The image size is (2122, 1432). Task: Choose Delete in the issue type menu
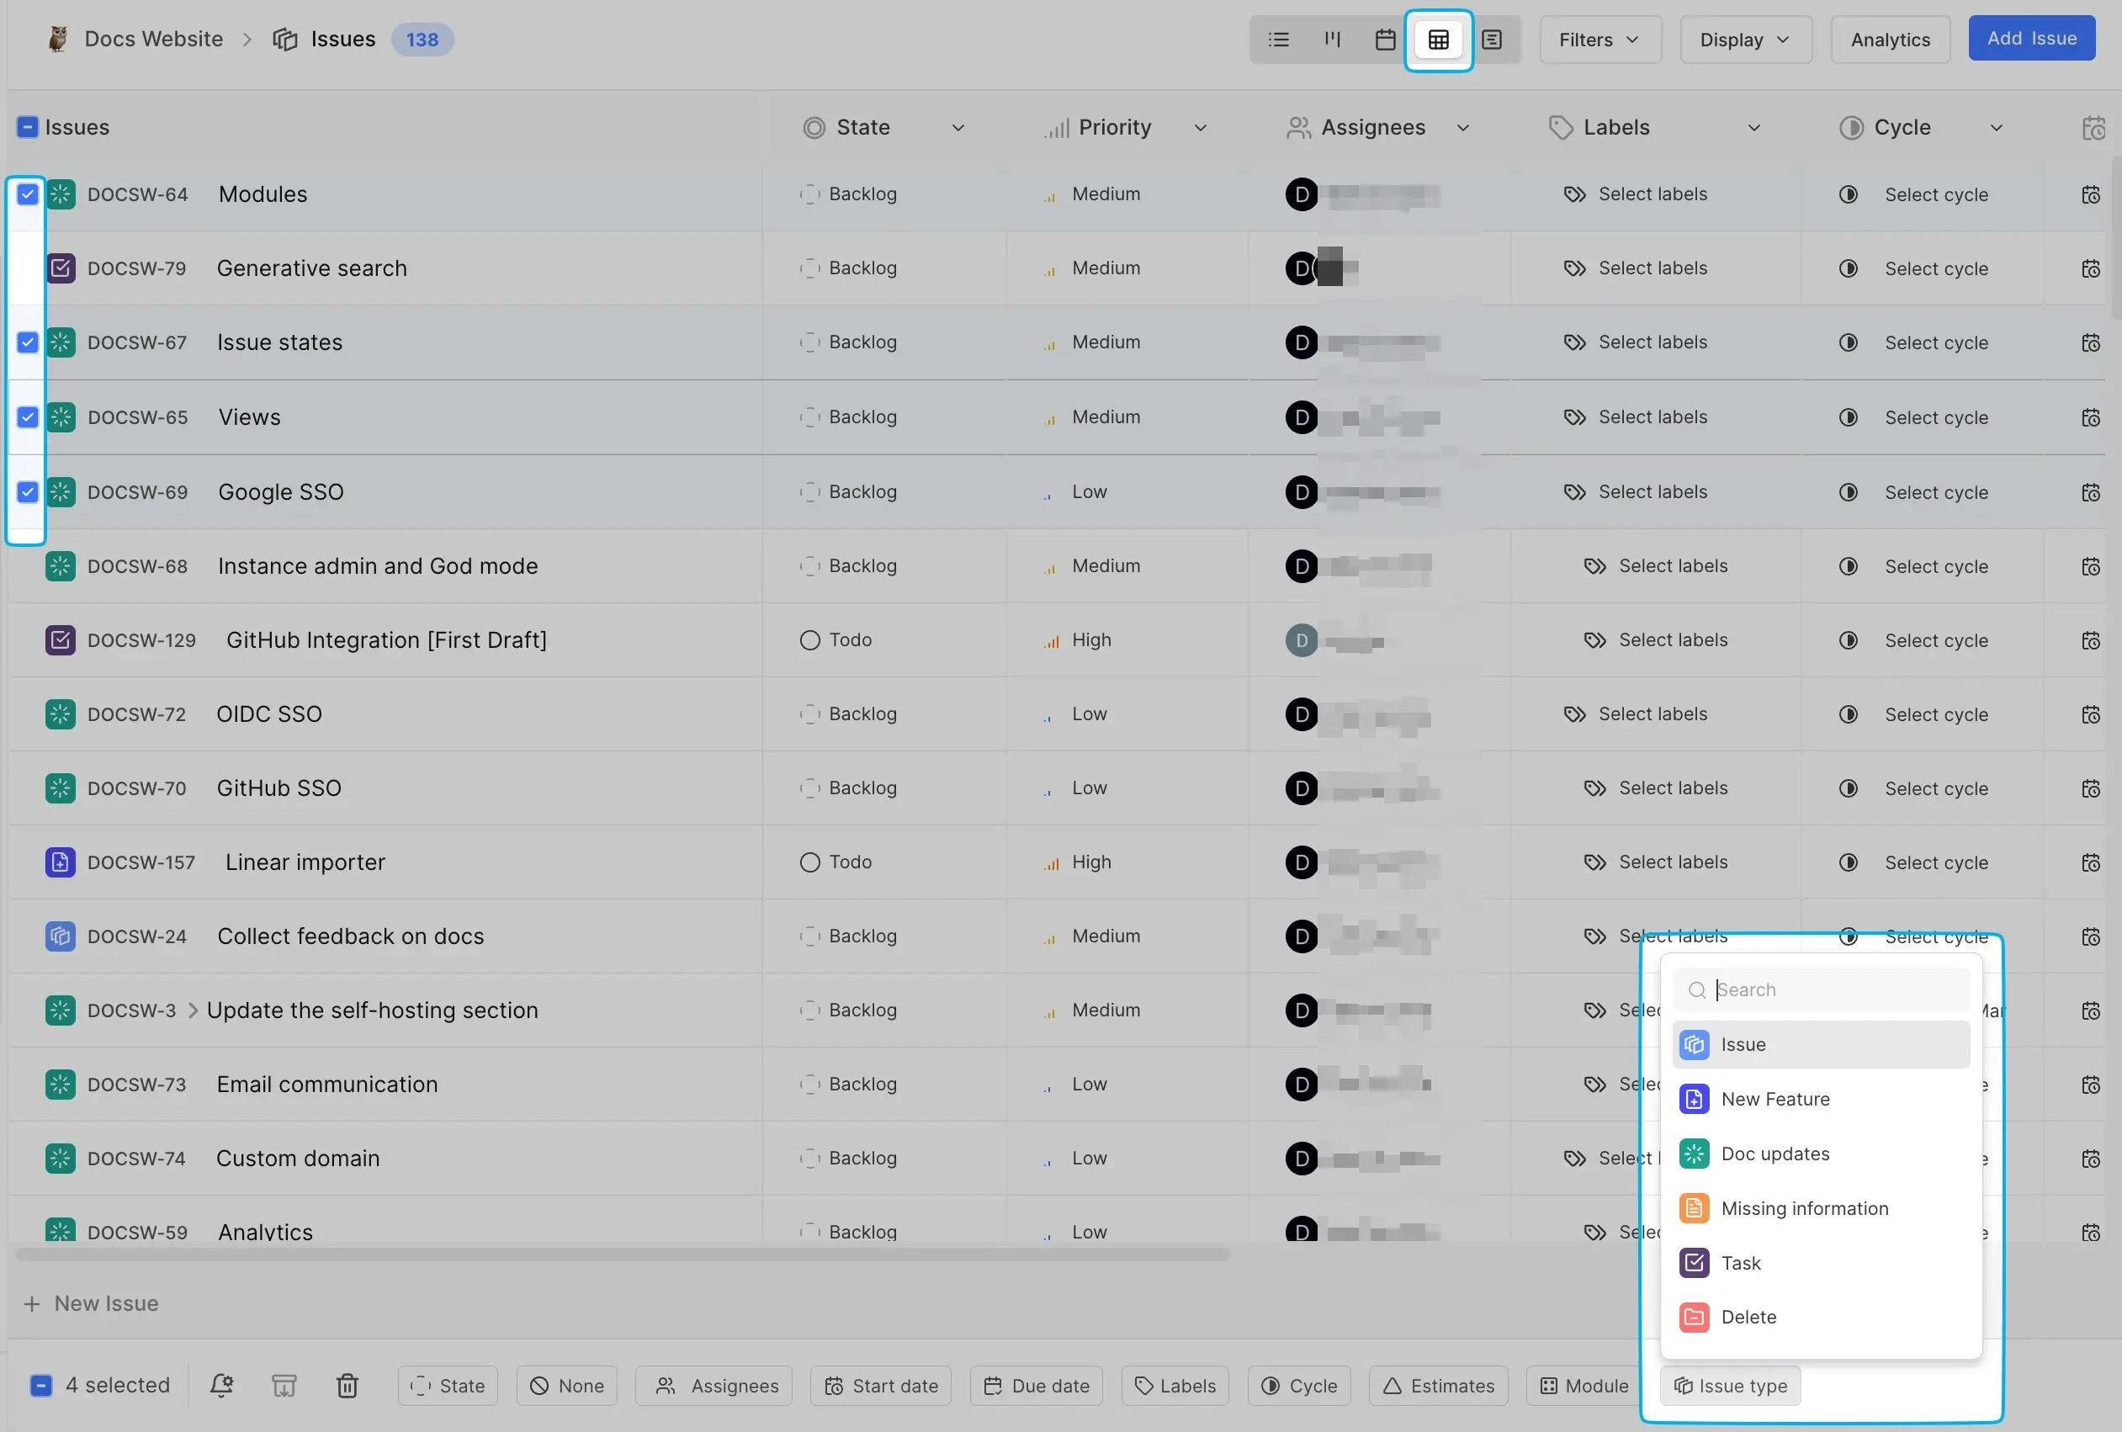pos(1748,1316)
